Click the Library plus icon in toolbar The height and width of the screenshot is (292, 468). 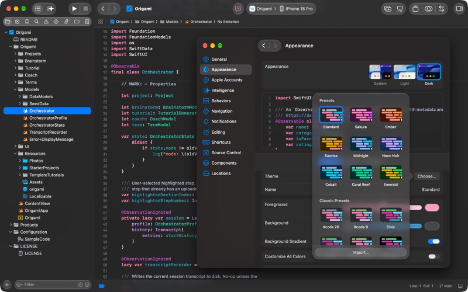point(388,9)
